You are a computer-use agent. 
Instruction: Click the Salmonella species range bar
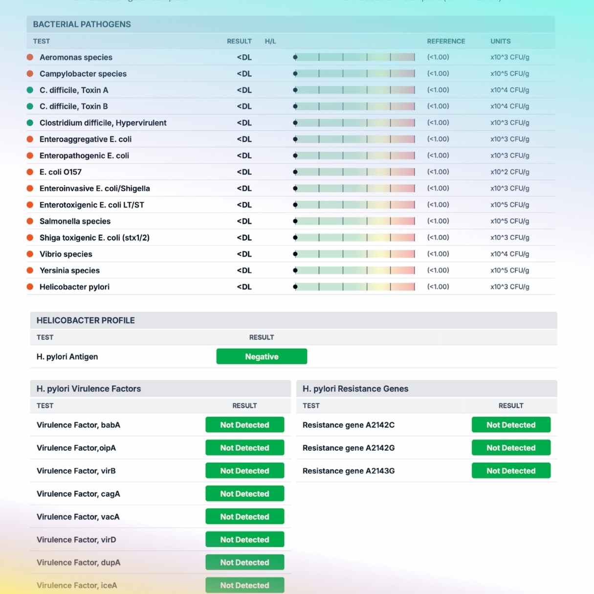tap(354, 221)
